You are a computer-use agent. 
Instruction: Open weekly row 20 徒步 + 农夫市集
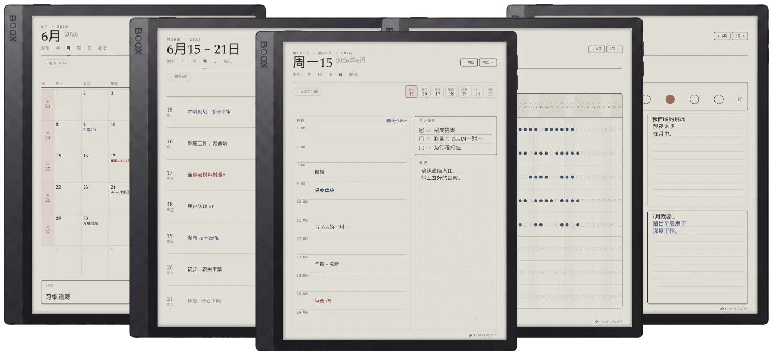coord(210,269)
